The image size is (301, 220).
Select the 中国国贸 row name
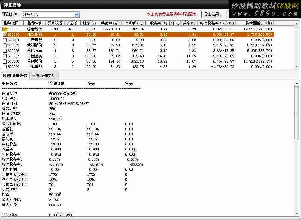click(x=35, y=56)
